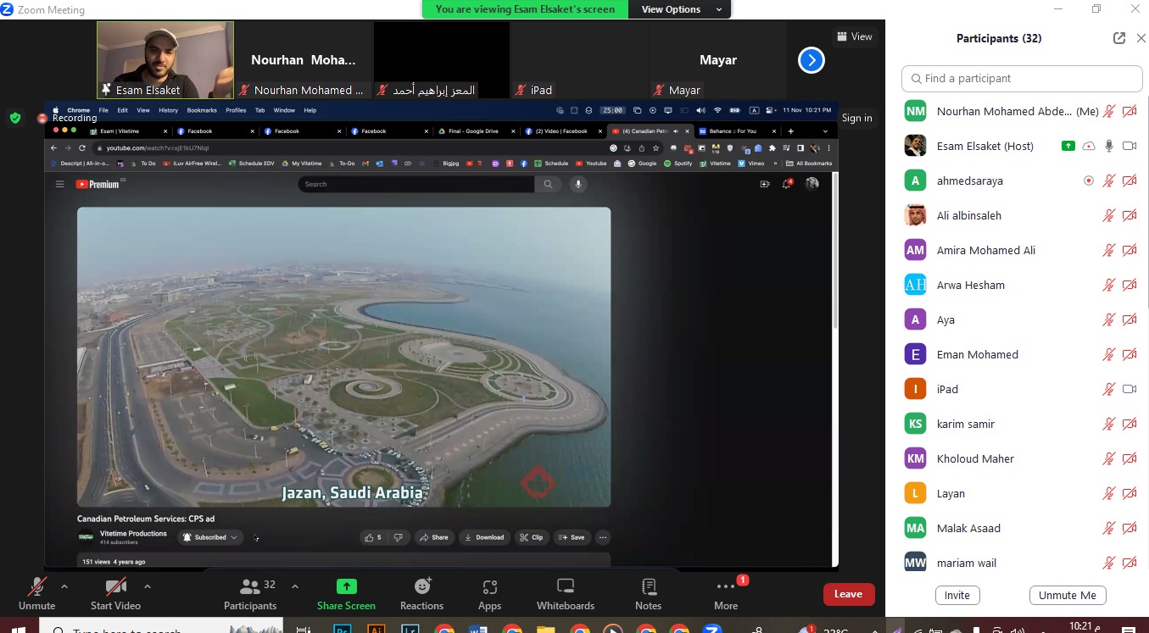Click the green Share Screen button
The image size is (1149, 633).
click(x=346, y=593)
